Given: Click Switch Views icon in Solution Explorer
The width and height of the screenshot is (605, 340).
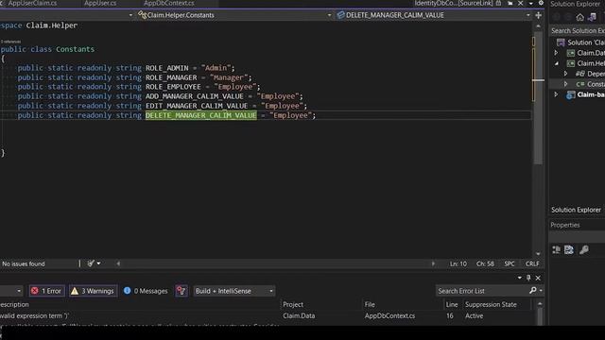Looking at the screenshot, I should click(x=593, y=17).
